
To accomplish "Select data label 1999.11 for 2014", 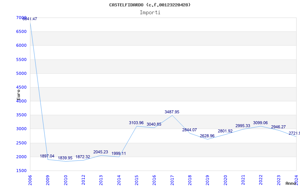I will tap(118, 153).
